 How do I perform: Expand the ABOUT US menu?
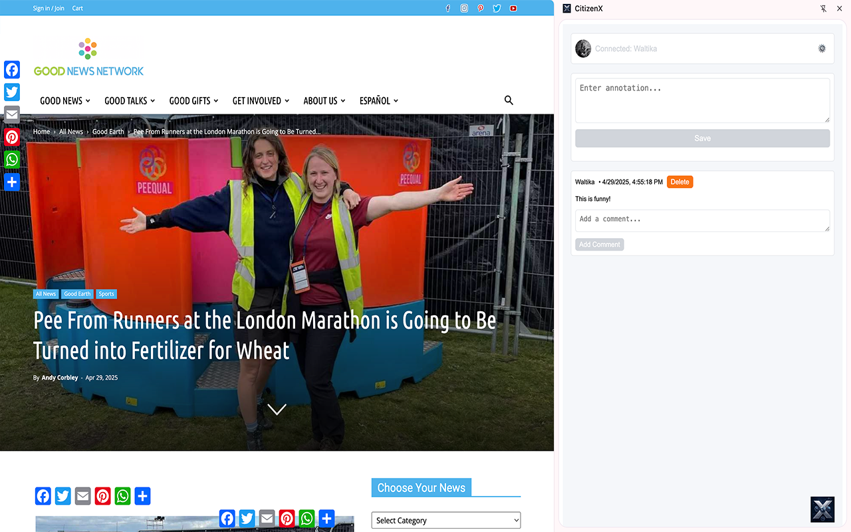pos(324,100)
